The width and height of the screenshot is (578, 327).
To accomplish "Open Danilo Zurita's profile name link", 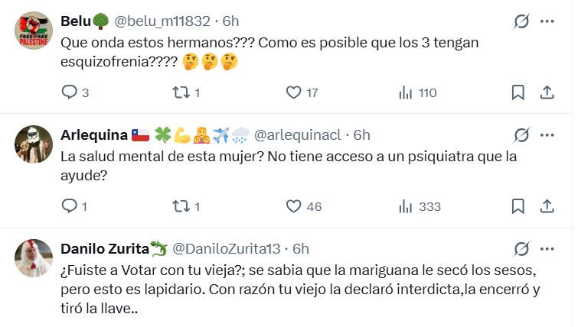I will [x=104, y=248].
